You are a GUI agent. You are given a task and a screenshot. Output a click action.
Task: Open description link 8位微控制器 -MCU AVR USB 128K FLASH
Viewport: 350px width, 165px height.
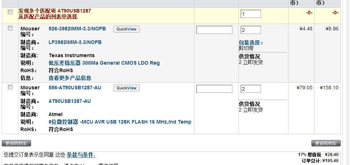coord(120,122)
